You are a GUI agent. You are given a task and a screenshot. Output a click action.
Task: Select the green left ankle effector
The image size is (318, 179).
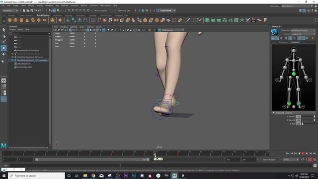(x=299, y=103)
